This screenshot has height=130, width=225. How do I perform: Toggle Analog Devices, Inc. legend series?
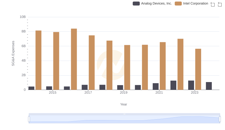pos(152,3)
